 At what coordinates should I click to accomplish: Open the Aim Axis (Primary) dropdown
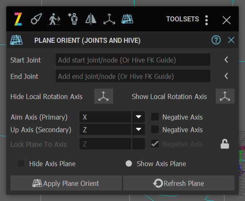tap(112, 117)
